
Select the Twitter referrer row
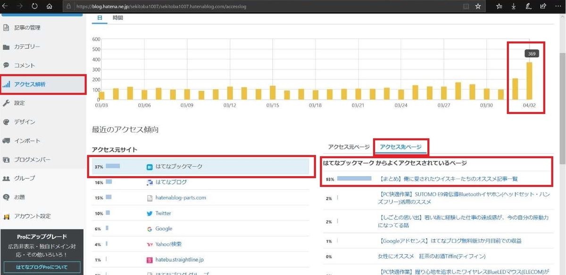(x=200, y=213)
